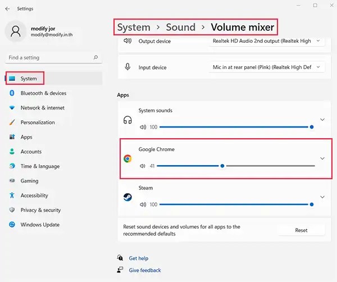This screenshot has width=337, height=282.
Task: Click the Bluetooth sidebar icon
Action: click(12, 93)
